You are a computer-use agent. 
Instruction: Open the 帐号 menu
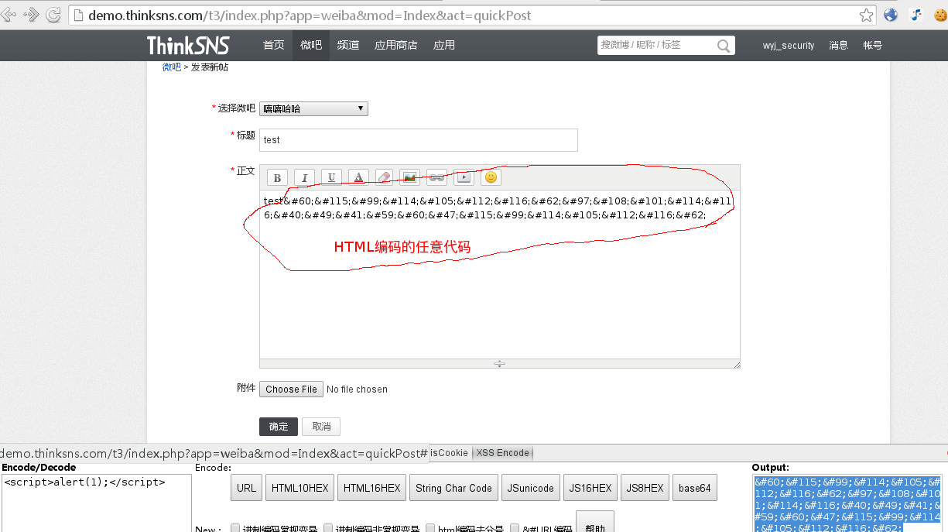pos(873,46)
